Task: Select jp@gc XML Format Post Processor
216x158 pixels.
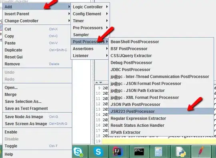Action: 162,97
